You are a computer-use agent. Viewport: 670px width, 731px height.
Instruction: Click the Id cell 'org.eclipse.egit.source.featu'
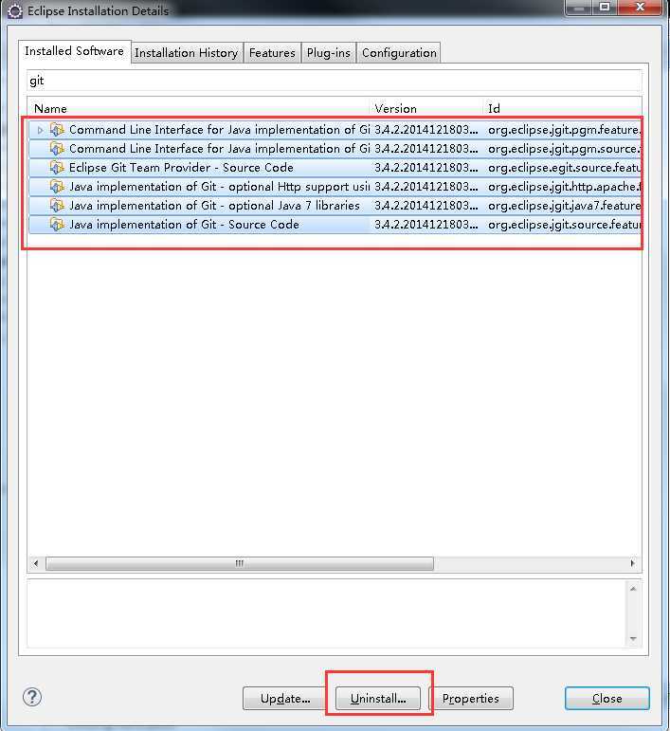564,168
